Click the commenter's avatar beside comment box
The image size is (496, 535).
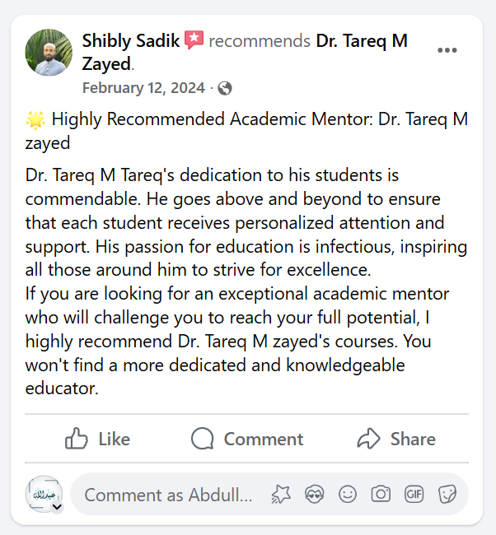pyautogui.click(x=44, y=494)
